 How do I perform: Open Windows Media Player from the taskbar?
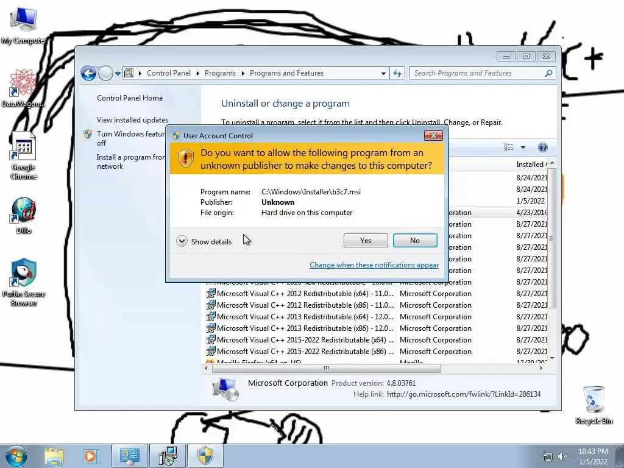click(90, 456)
